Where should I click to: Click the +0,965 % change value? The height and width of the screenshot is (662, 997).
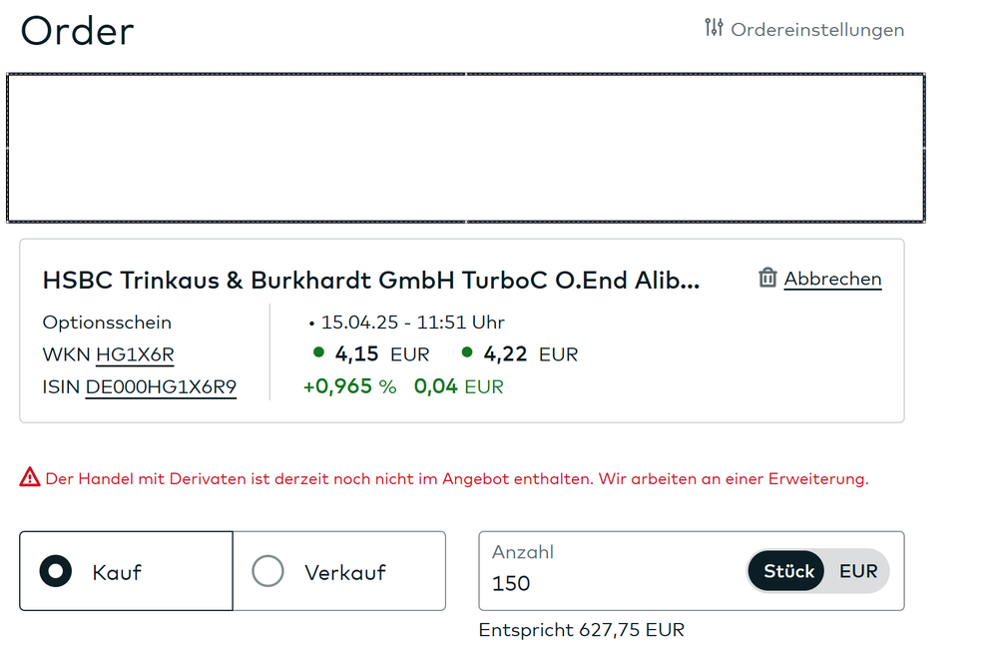349,386
